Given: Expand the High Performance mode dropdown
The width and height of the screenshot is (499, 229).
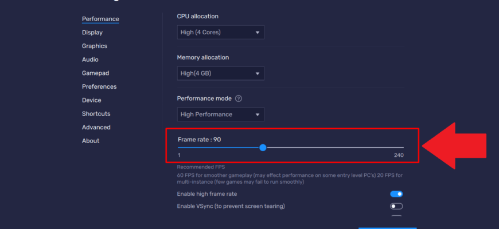Looking at the screenshot, I should (x=221, y=114).
